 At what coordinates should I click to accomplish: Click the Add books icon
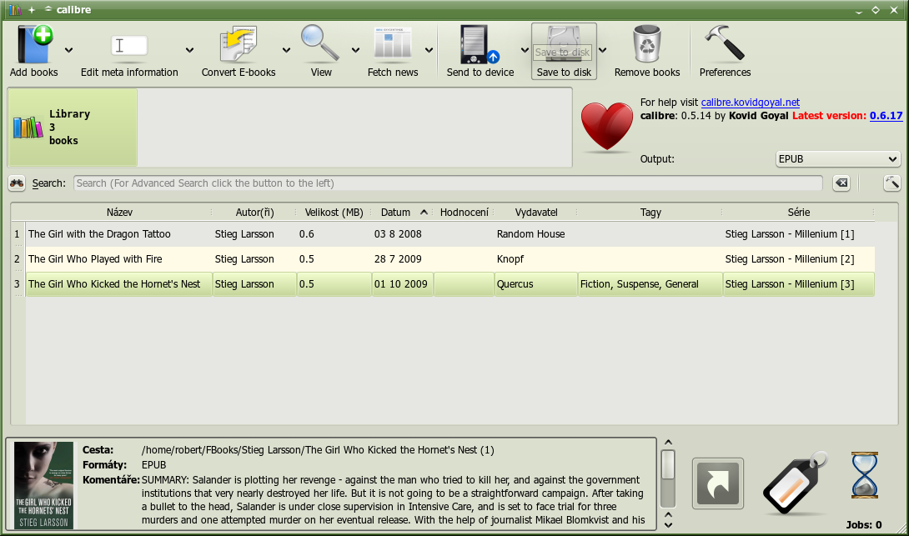point(33,45)
